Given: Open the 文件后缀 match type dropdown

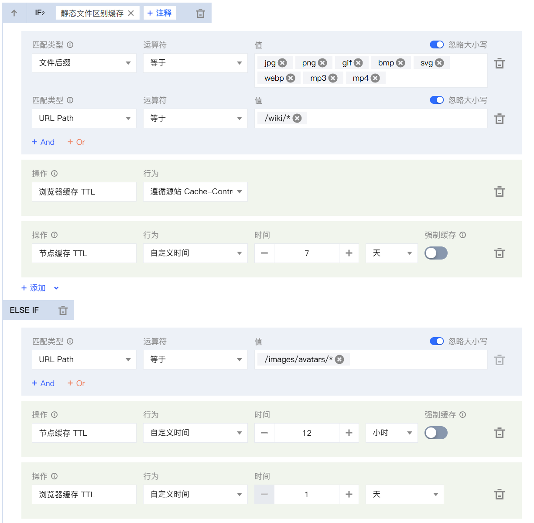Looking at the screenshot, I should [x=84, y=63].
